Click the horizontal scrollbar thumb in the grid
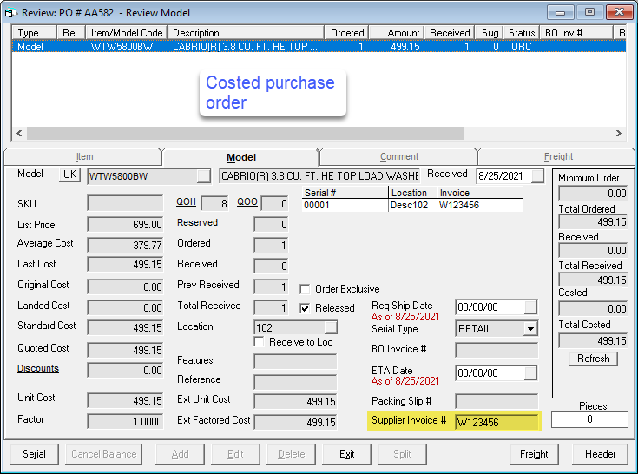 (x=245, y=134)
